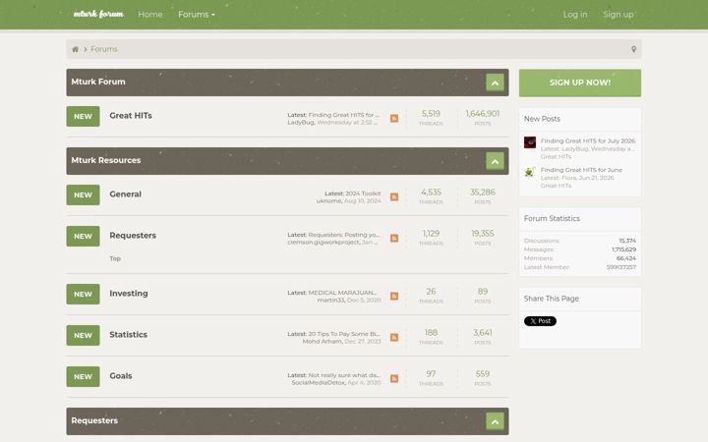Collapse the Requesters category section

click(x=495, y=421)
